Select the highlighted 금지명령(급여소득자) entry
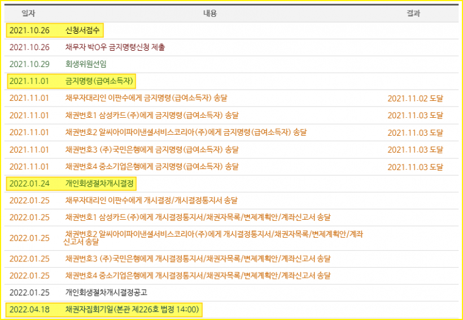Screen dimensions: 463x320 [x=99, y=81]
